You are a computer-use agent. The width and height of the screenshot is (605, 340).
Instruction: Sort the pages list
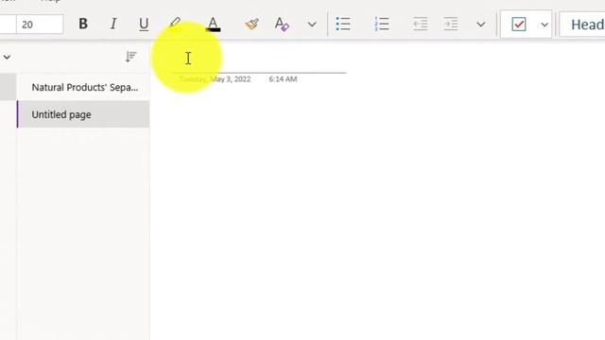pyautogui.click(x=131, y=57)
